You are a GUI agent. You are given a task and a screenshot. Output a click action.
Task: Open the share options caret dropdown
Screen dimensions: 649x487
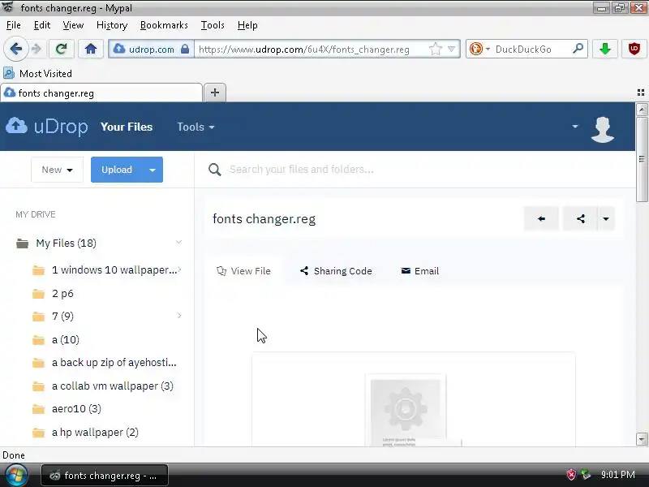606,218
